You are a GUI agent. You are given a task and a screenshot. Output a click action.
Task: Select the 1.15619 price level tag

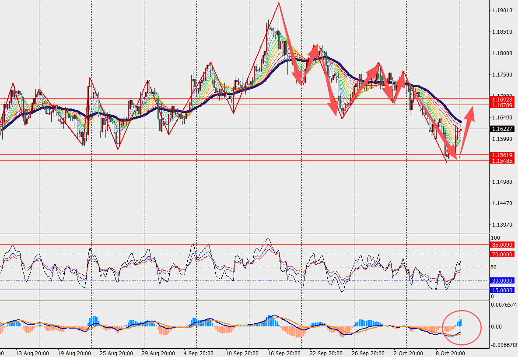point(501,155)
